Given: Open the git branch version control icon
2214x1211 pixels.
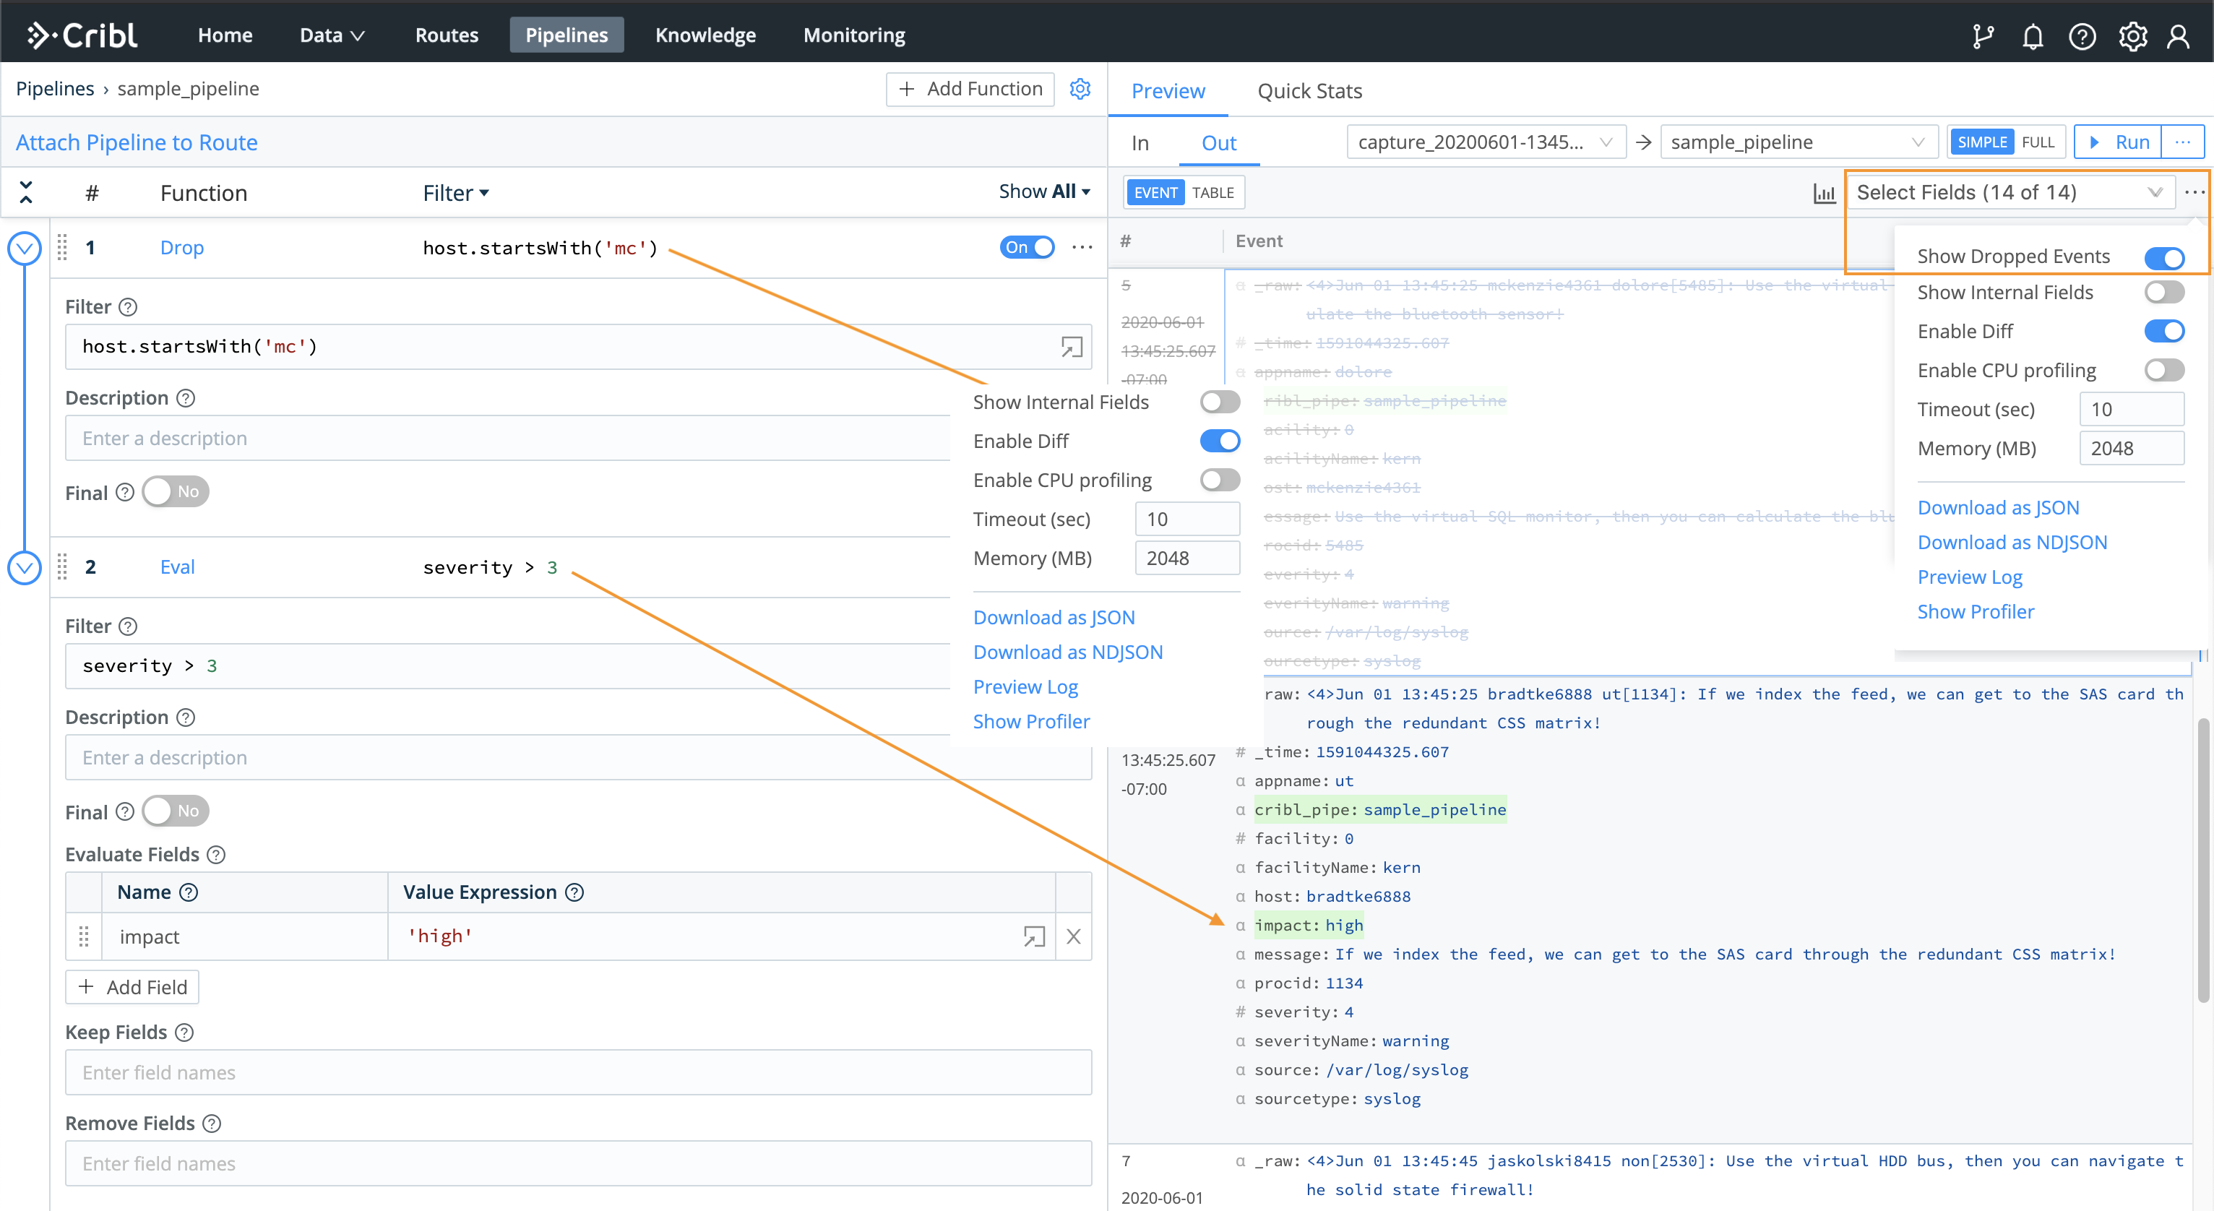Looking at the screenshot, I should click(x=1983, y=35).
